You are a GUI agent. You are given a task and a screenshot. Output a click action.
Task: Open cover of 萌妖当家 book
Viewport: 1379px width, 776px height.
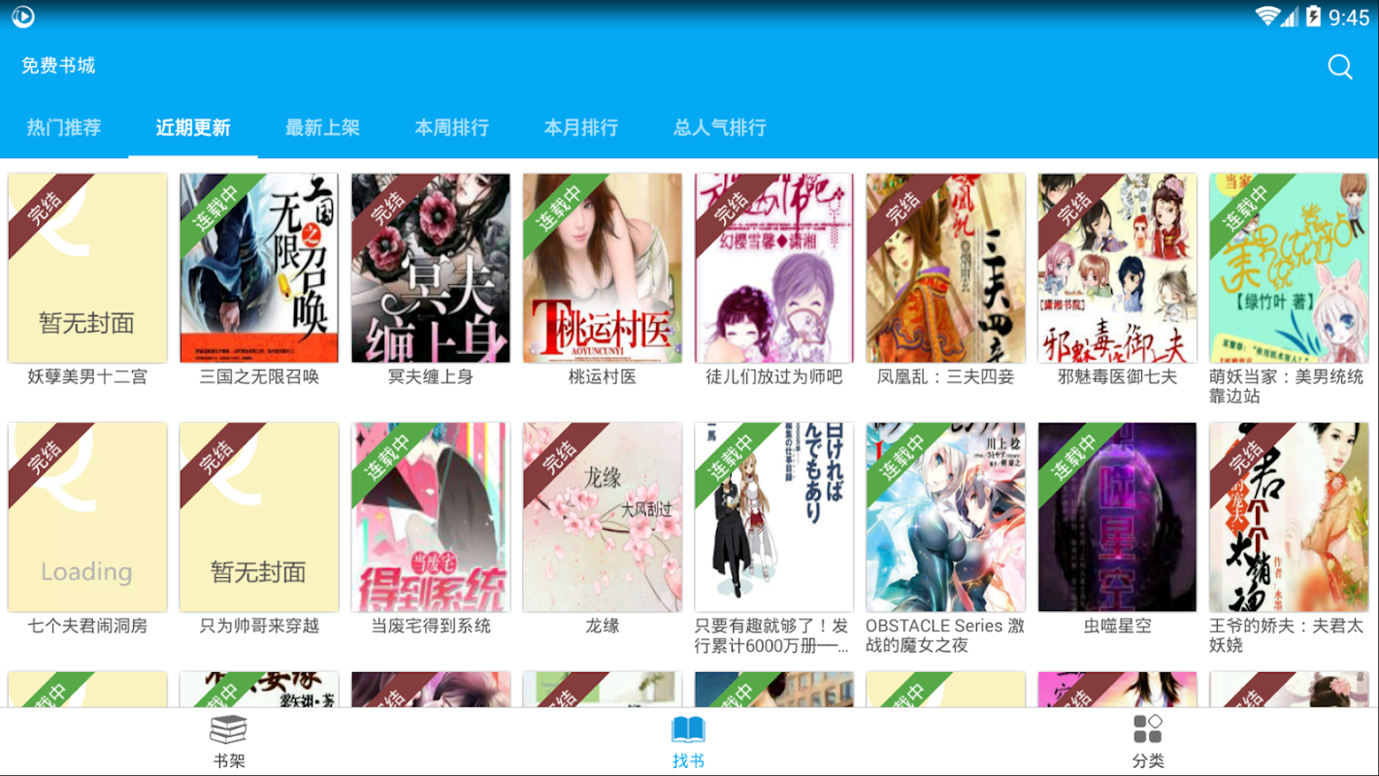click(1290, 268)
